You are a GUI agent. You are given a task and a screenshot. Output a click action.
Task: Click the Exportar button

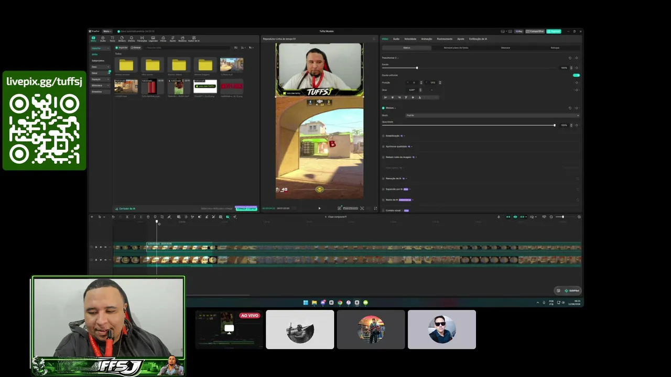tap(554, 31)
